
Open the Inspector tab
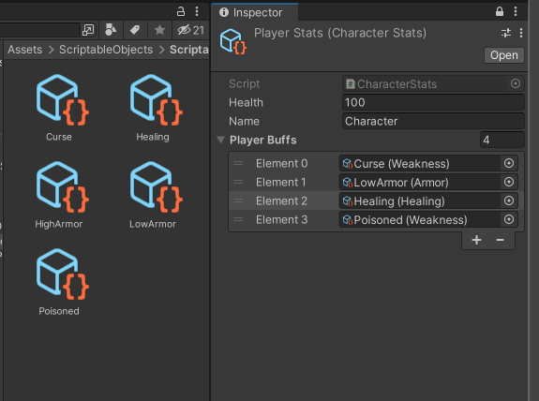coord(255,12)
